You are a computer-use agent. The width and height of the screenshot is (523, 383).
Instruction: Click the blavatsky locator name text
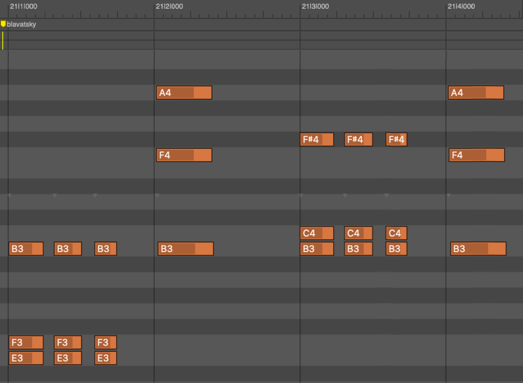coord(21,24)
